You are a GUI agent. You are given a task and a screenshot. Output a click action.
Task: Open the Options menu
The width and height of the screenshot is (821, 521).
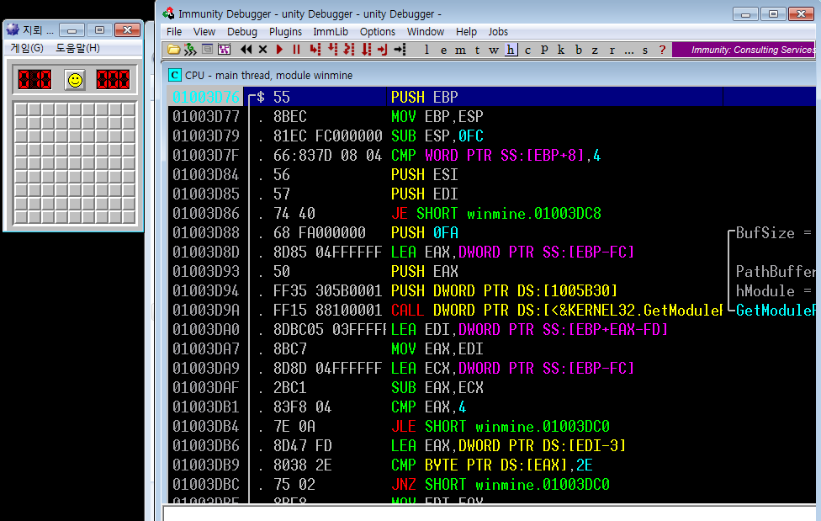pyautogui.click(x=377, y=31)
